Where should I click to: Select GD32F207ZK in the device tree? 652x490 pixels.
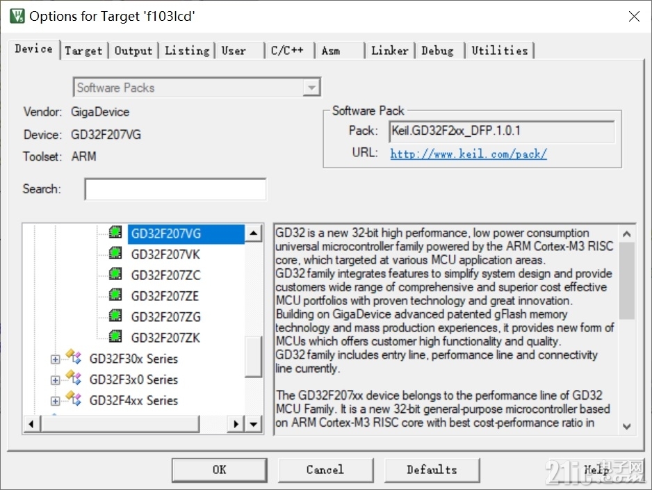click(165, 338)
